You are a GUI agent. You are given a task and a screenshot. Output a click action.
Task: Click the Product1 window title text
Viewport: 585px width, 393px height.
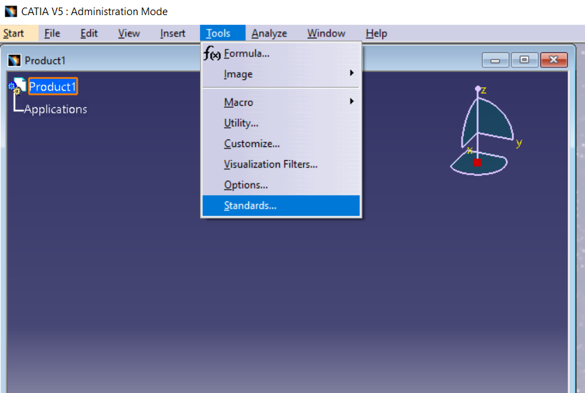click(45, 60)
